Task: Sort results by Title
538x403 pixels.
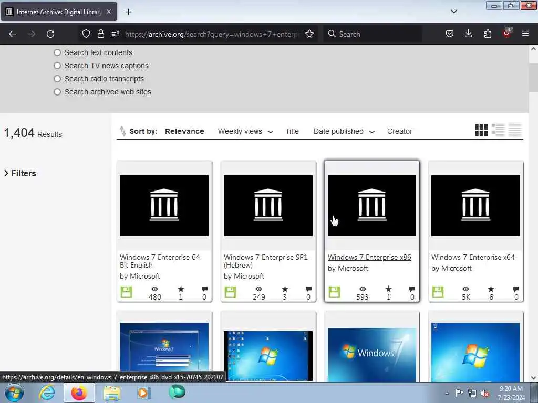Action: pyautogui.click(x=292, y=131)
